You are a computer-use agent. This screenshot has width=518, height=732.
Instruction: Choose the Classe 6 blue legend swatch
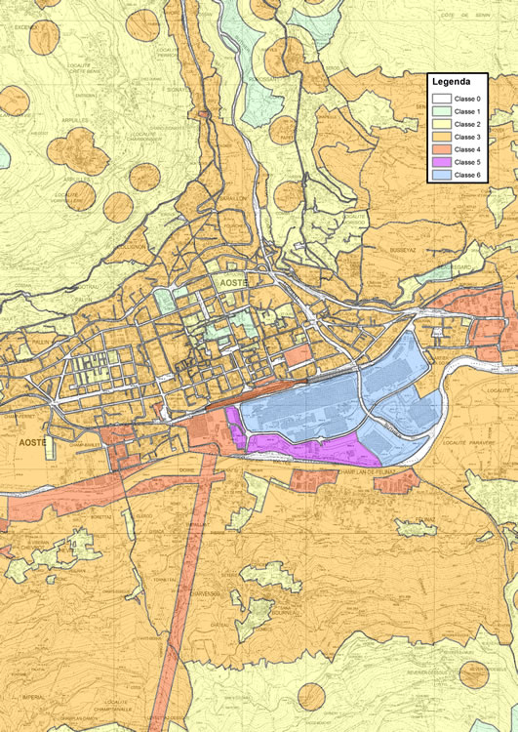click(x=442, y=175)
